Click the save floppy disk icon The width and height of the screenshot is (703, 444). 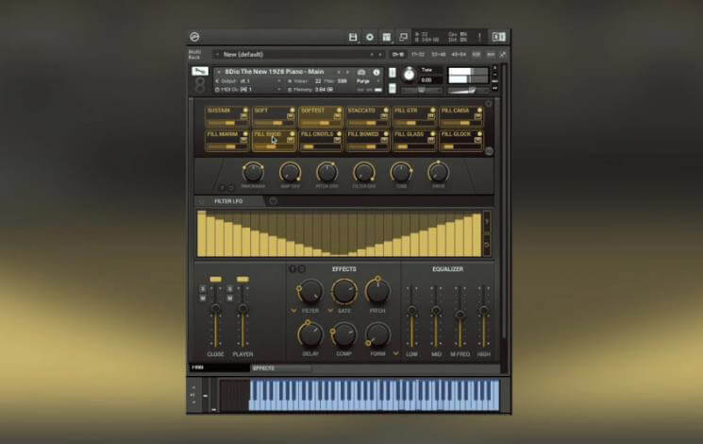click(353, 37)
